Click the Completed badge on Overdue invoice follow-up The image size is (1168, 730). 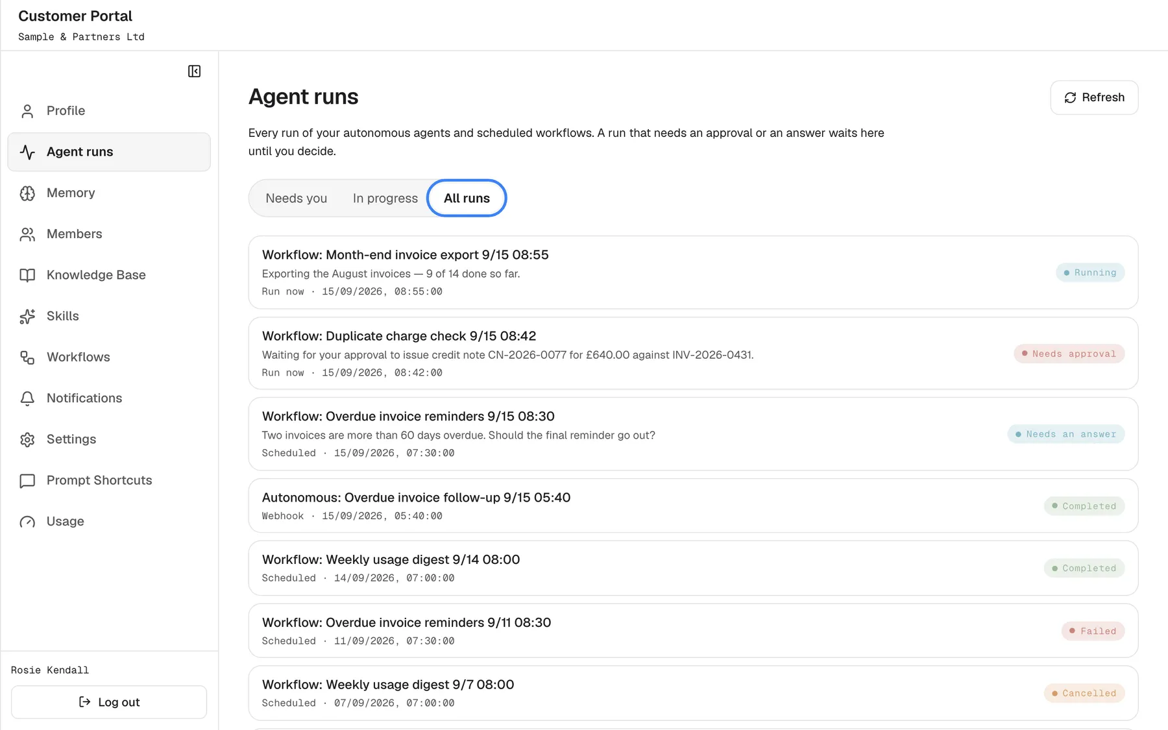[1084, 506]
